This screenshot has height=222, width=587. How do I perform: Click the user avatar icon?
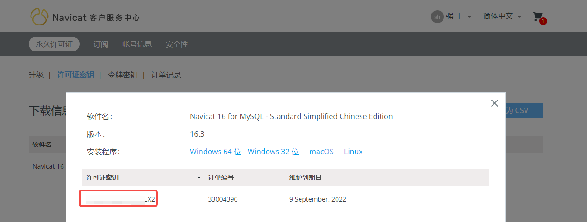437,17
